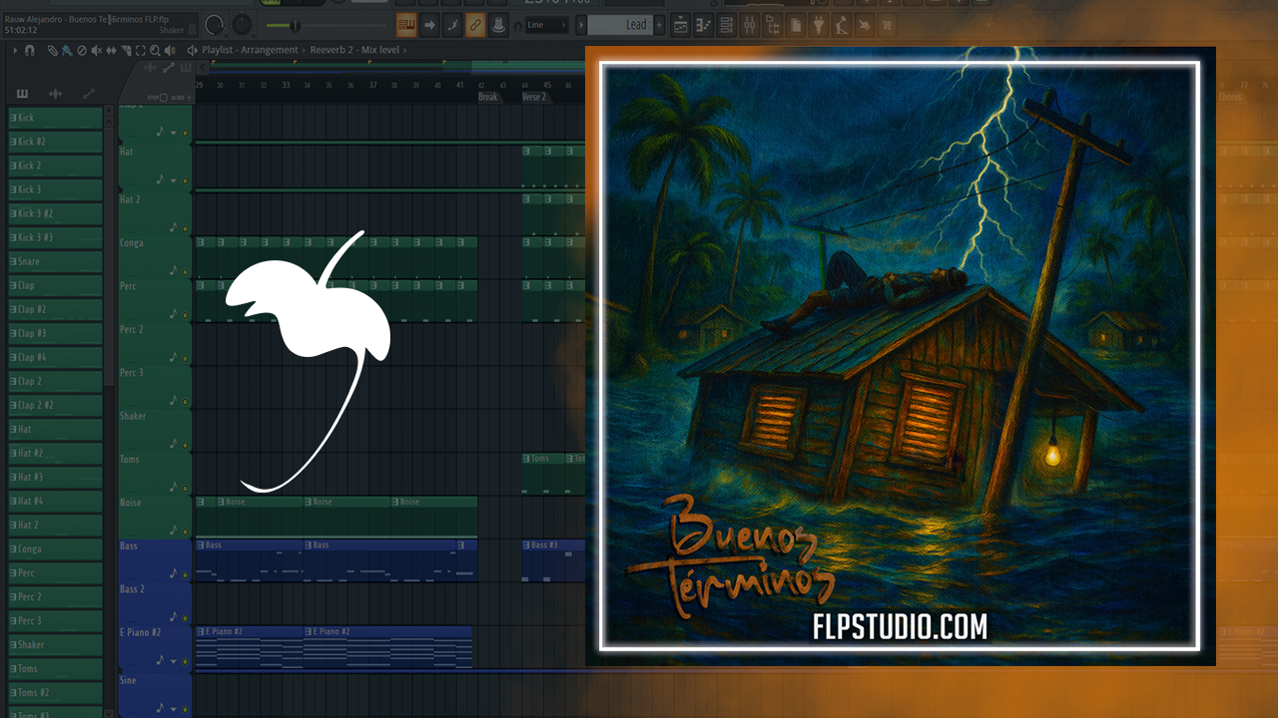Mute the Perc 2 track
The image size is (1278, 718).
[x=185, y=358]
